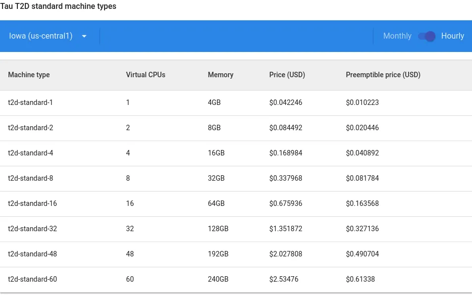Select the t2d-standard-4 machine type

(x=30, y=153)
